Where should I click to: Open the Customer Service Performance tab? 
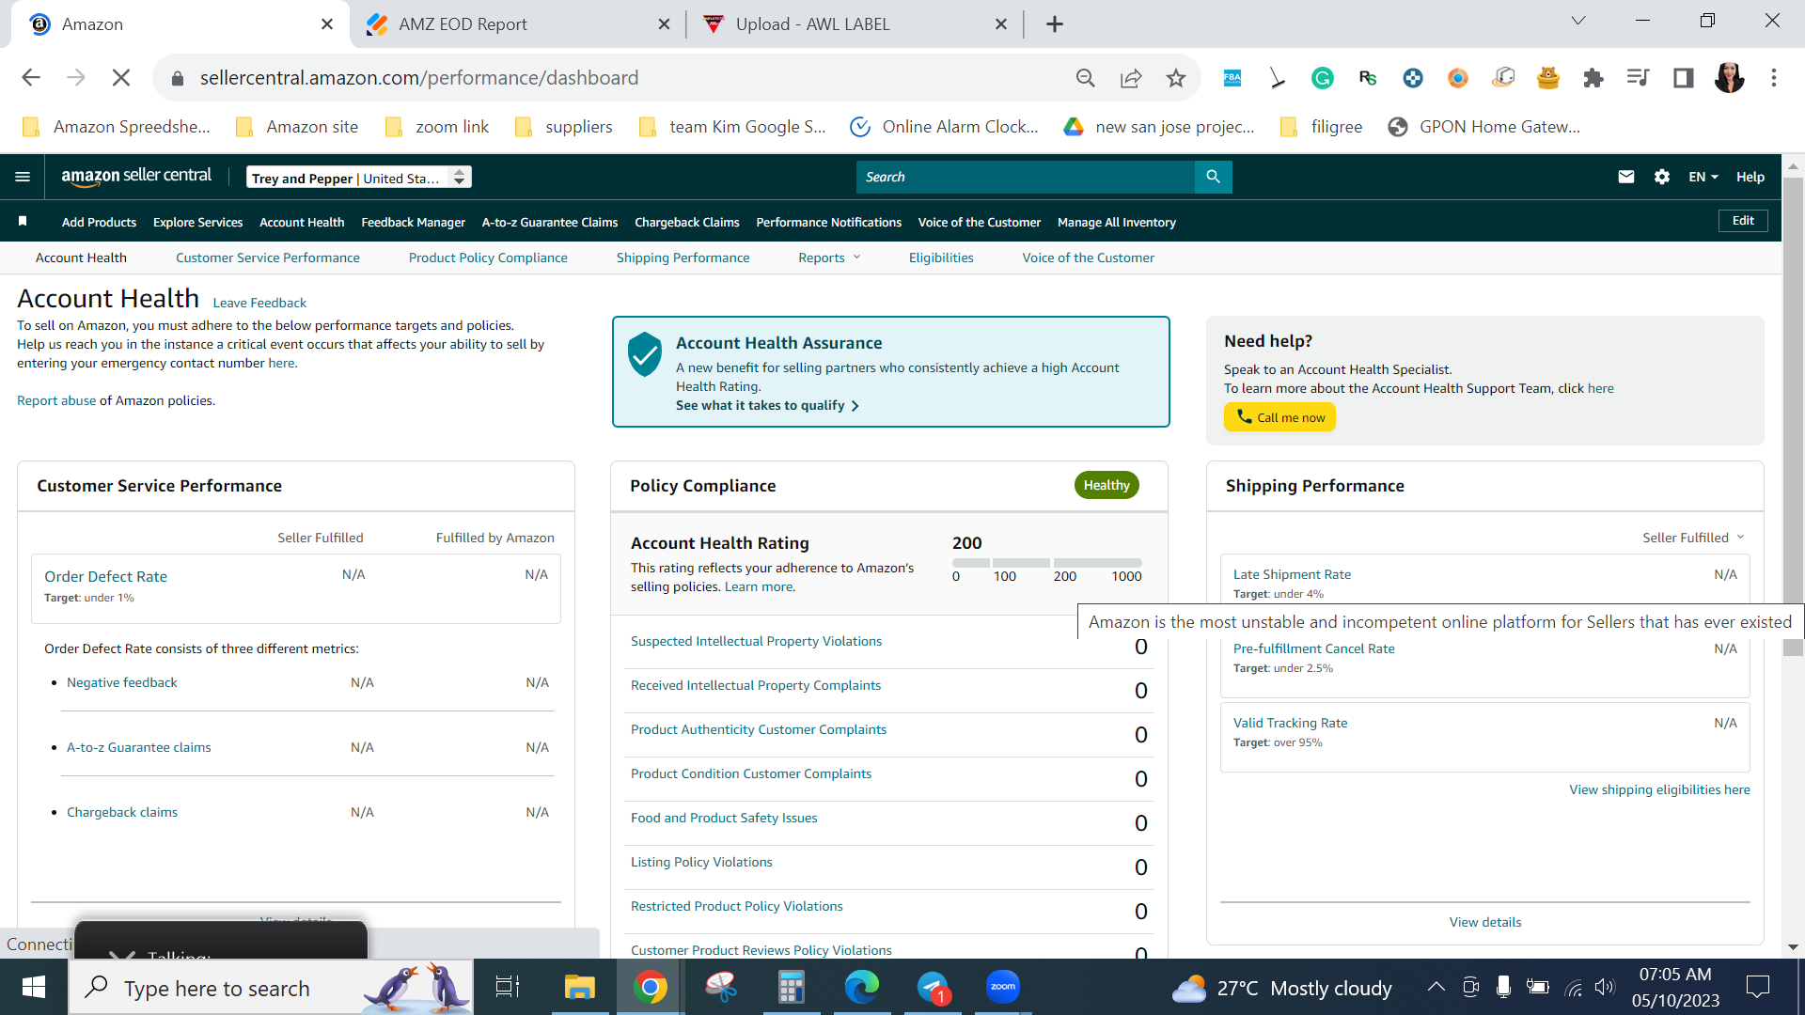point(268,258)
